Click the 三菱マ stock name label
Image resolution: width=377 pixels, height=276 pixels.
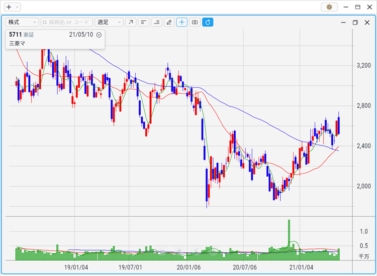point(17,44)
